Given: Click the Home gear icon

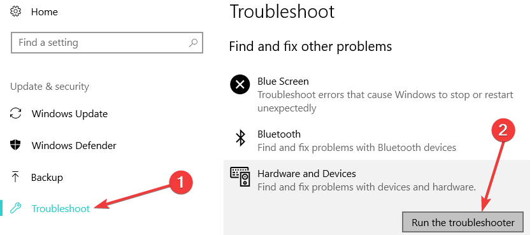Looking at the screenshot, I should coord(15,12).
